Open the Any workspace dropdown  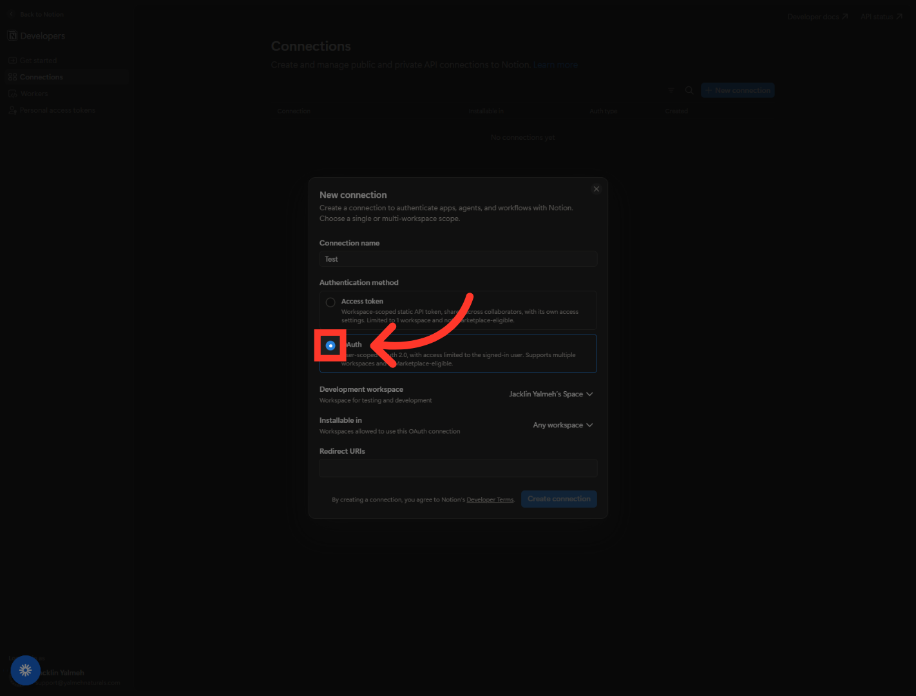click(562, 425)
